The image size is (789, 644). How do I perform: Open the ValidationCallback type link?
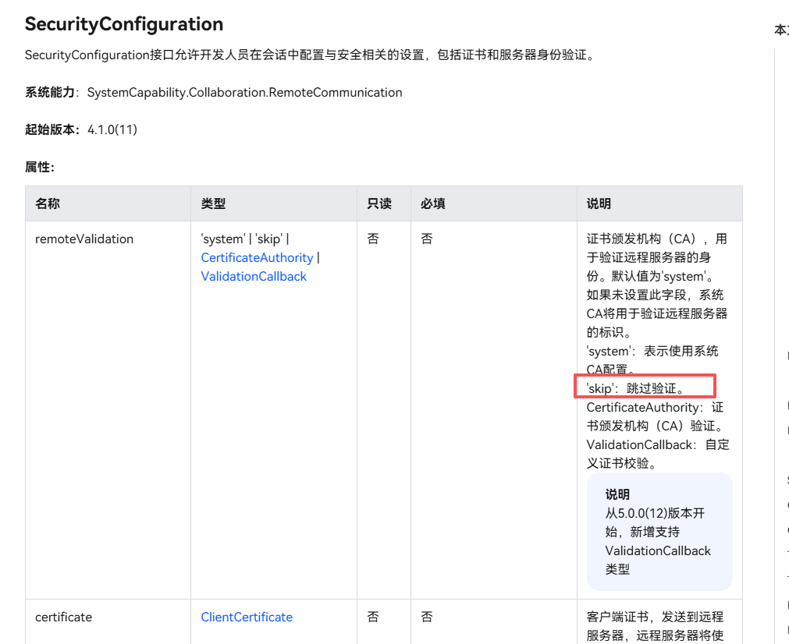pyautogui.click(x=254, y=276)
